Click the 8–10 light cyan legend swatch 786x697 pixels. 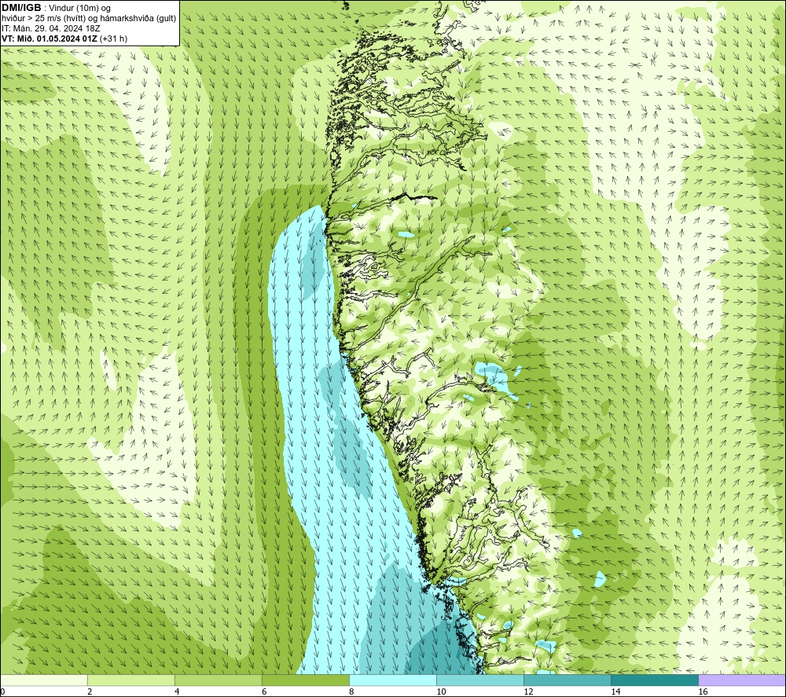pos(393,680)
